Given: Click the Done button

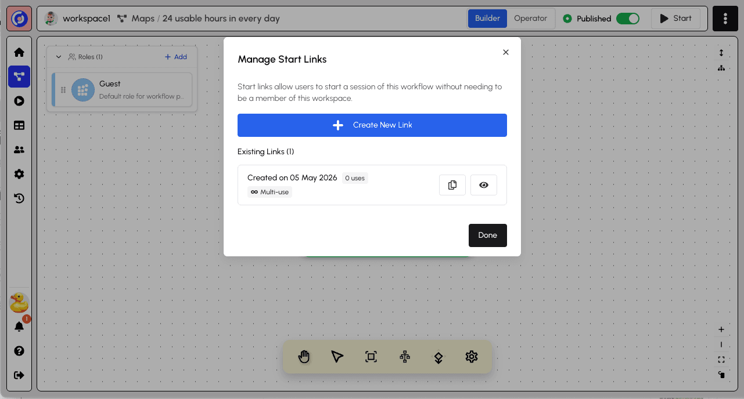Looking at the screenshot, I should click(x=488, y=235).
